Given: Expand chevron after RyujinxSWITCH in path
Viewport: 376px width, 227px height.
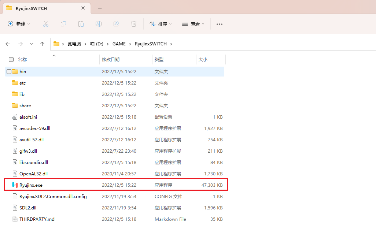Looking at the screenshot, I should click(x=171, y=44).
